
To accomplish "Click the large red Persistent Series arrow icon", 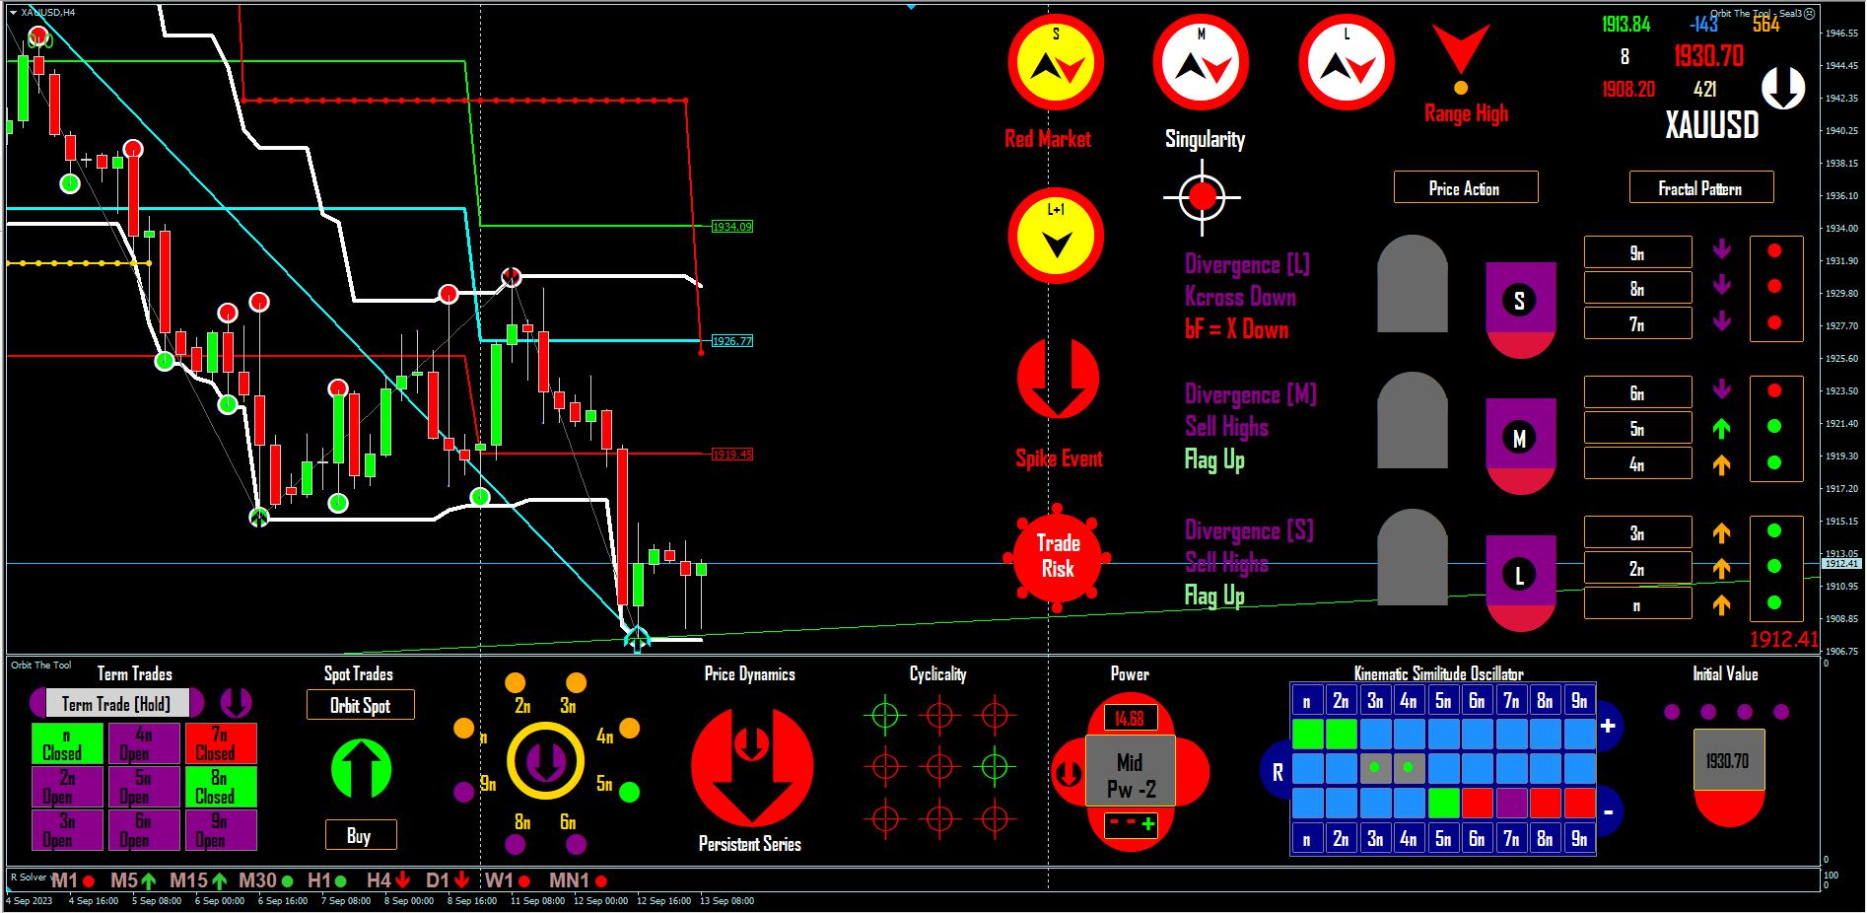I will (752, 766).
